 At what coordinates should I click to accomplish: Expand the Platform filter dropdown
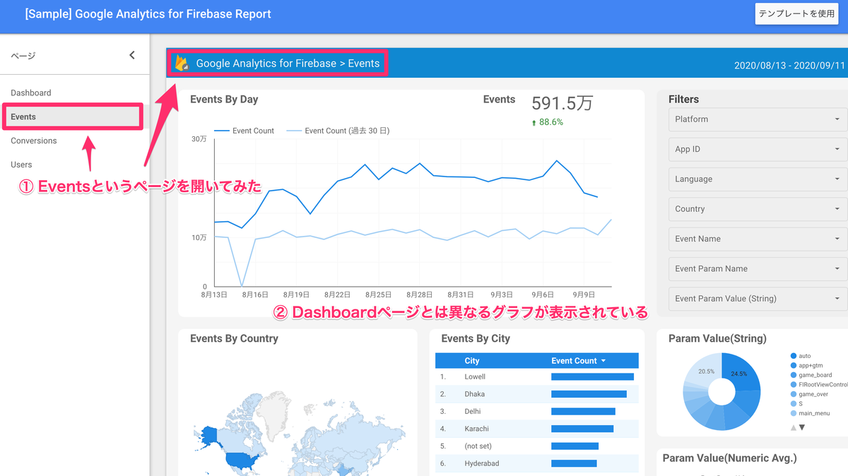(758, 119)
